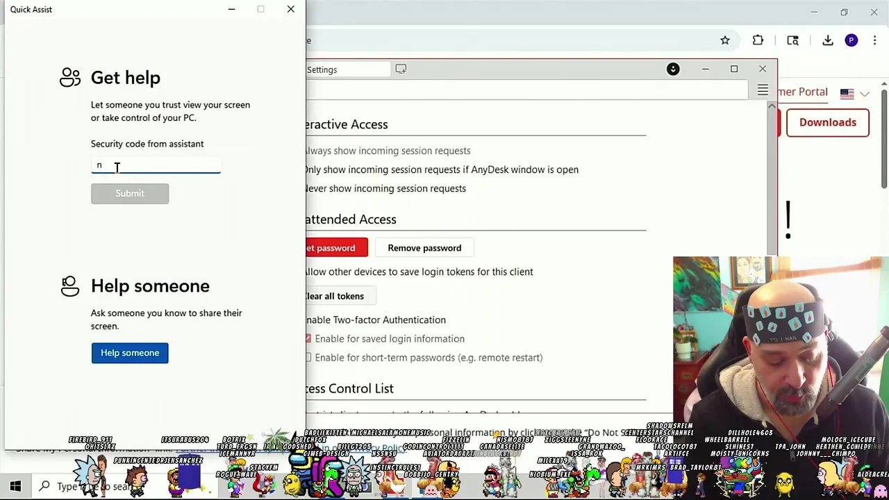This screenshot has height=500, width=889.
Task: Close the Chrome browser window
Action: coord(874,12)
